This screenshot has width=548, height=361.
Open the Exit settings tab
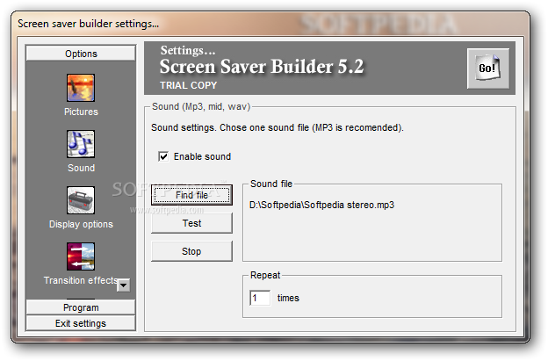81,323
